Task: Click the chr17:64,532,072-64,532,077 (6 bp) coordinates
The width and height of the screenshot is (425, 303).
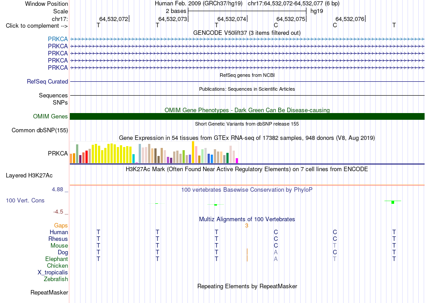Action: (293, 4)
